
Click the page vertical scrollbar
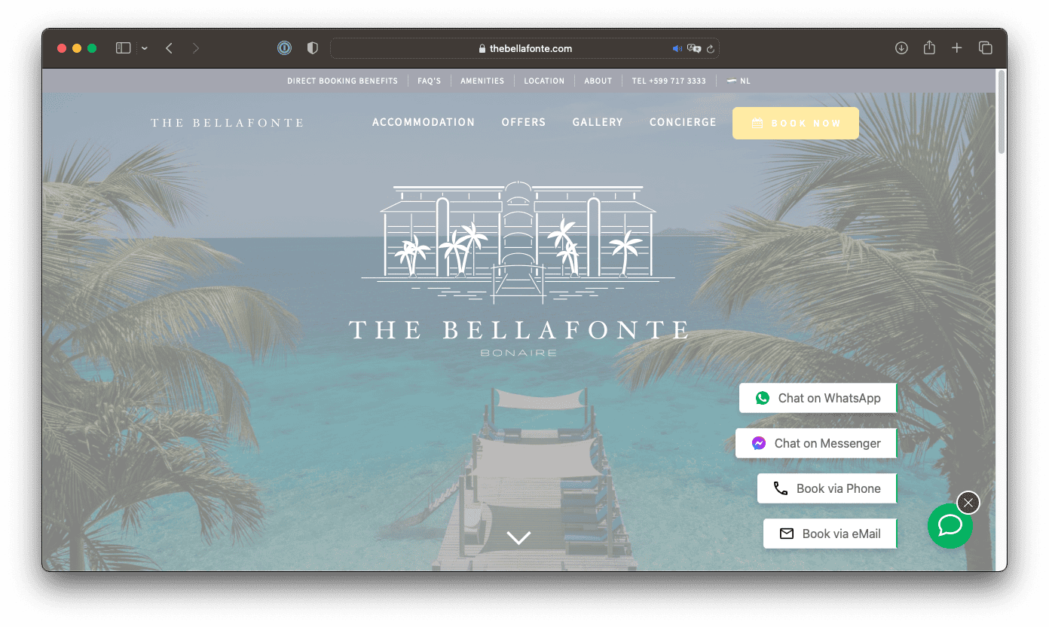1002,112
